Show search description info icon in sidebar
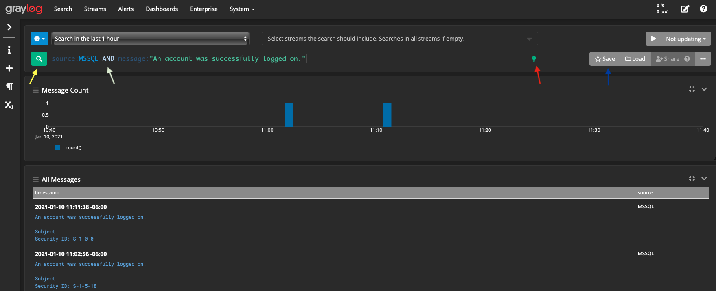This screenshot has height=291, width=716. tap(9, 50)
